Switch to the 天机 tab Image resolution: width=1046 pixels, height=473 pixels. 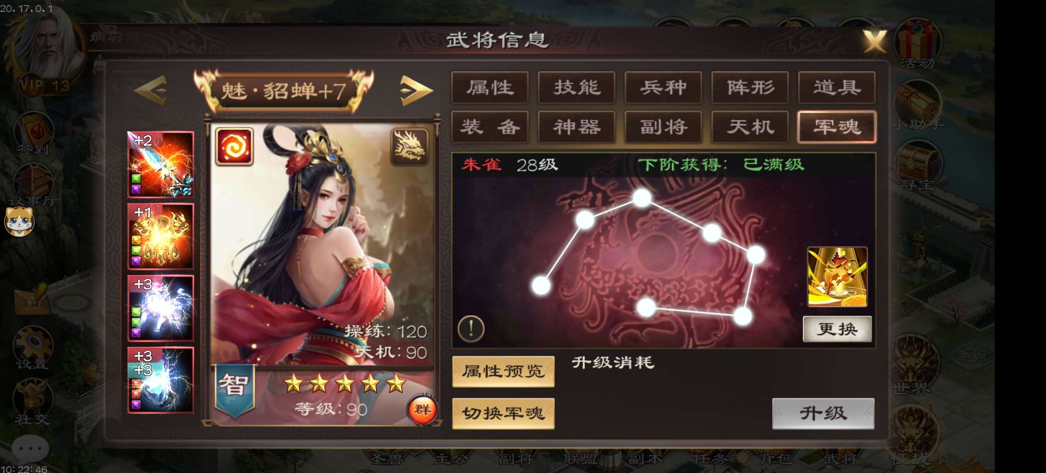(750, 127)
